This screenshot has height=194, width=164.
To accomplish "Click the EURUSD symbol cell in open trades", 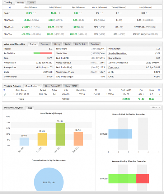I will [x=43, y=94].
